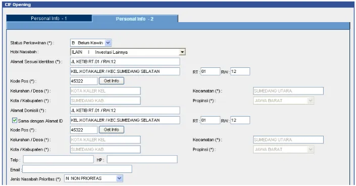Click Get Info beside domicile Kode Pos
Image resolution: width=356 pixels, height=186 pixels.
112,130
